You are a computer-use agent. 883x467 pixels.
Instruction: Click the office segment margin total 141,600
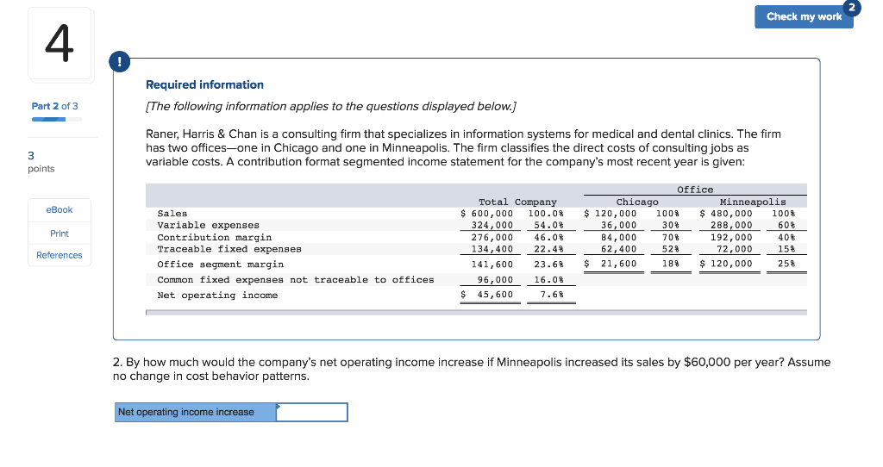pyautogui.click(x=492, y=264)
